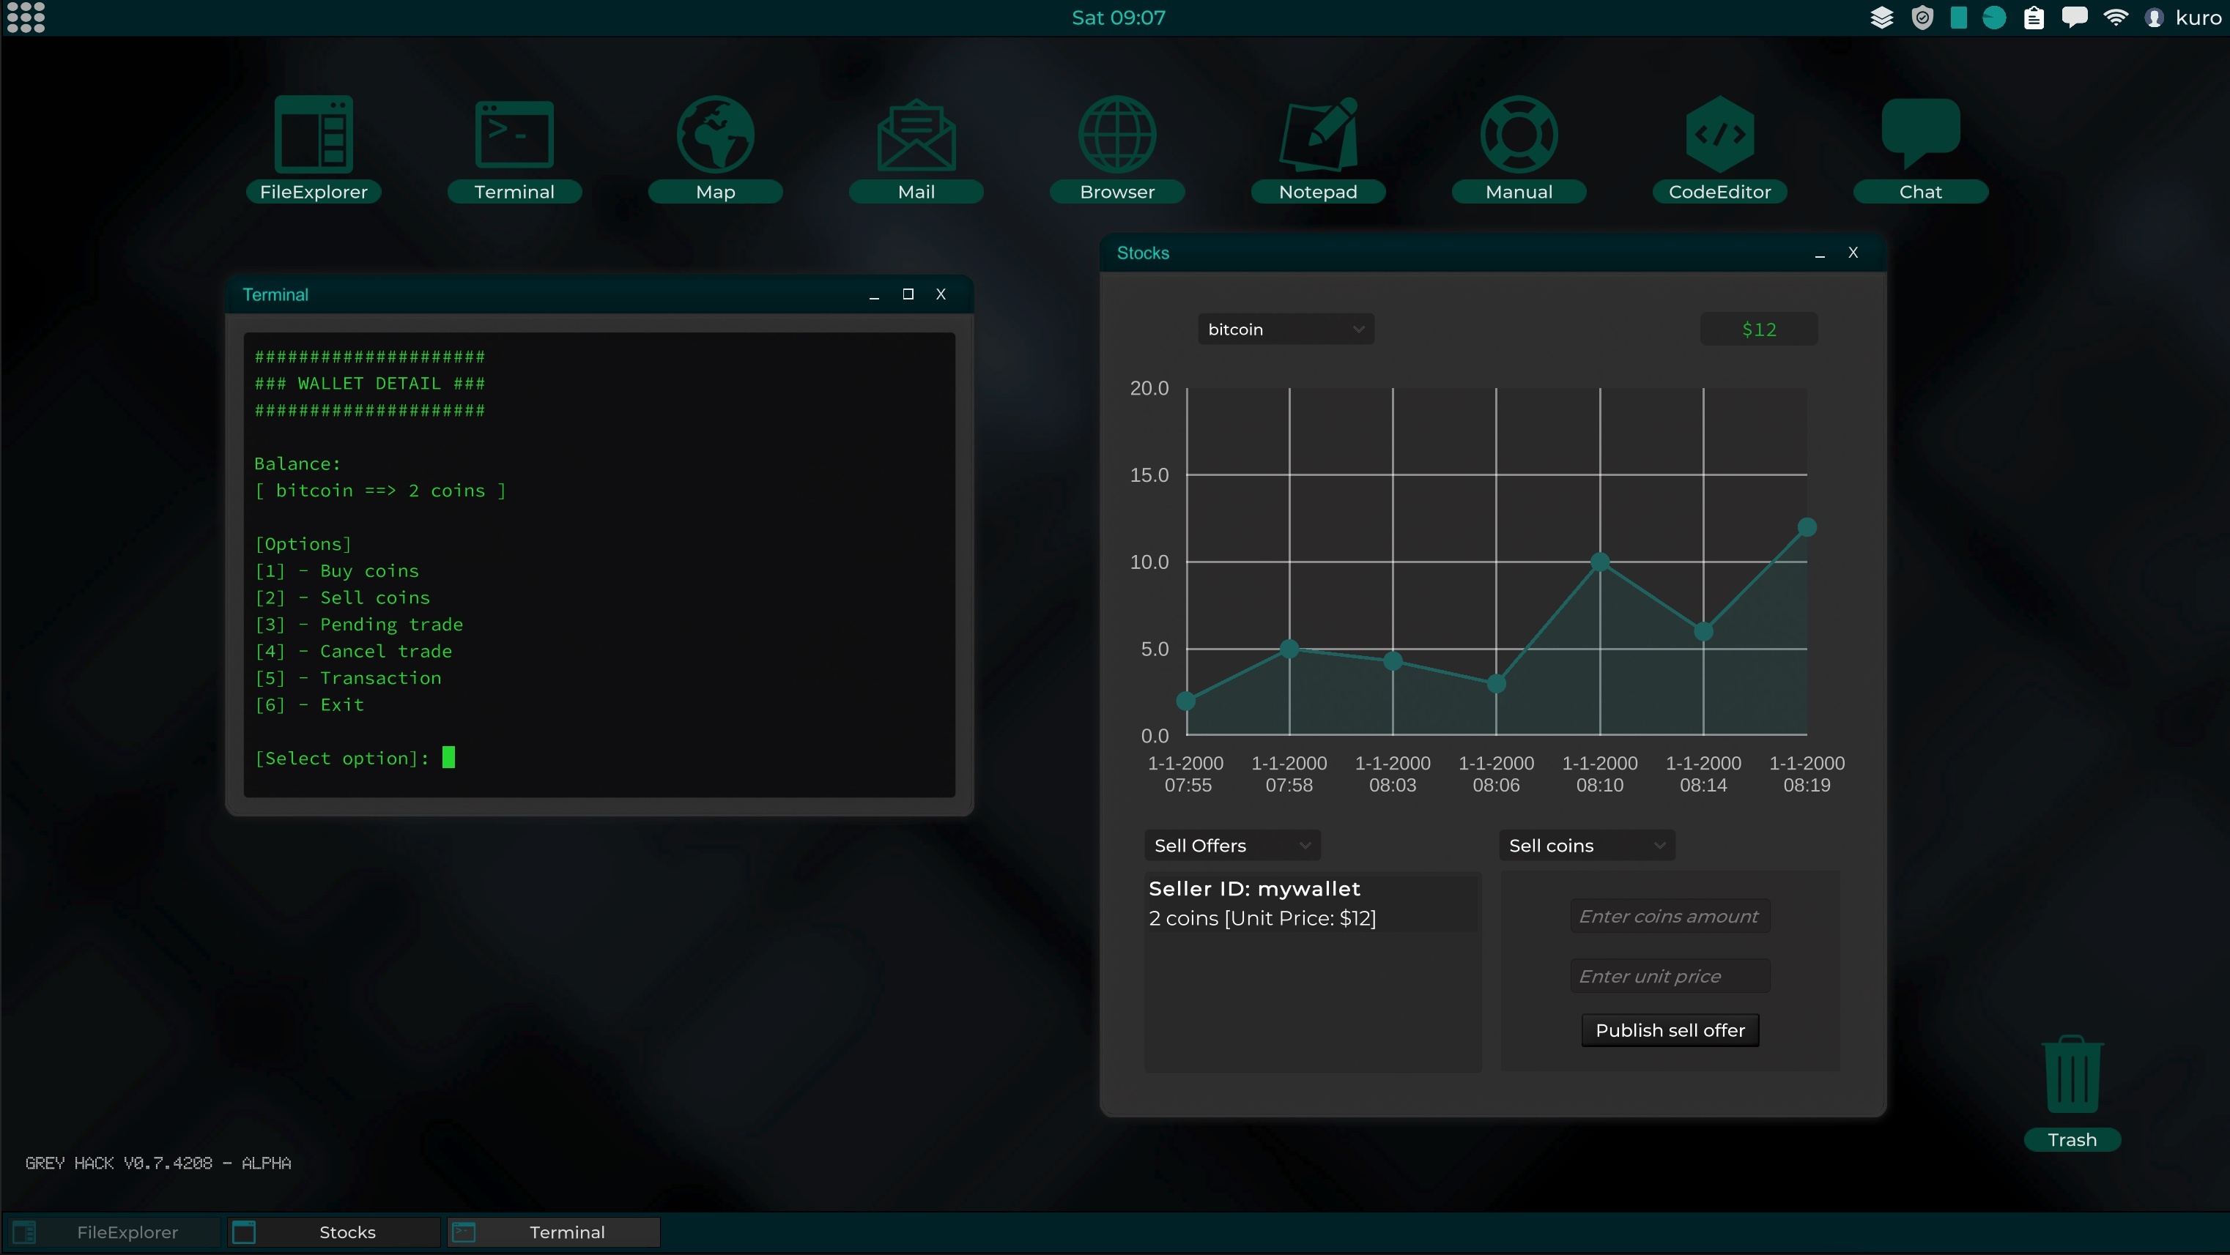The image size is (2230, 1255).
Task: Expand the bitcoin currency dropdown
Action: click(x=1285, y=329)
